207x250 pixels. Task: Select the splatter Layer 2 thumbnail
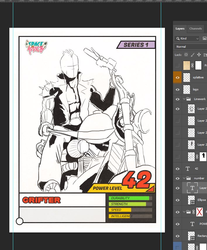click(x=192, y=109)
